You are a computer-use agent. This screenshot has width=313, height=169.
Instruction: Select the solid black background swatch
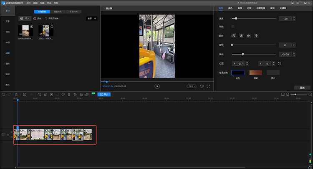tap(238, 73)
